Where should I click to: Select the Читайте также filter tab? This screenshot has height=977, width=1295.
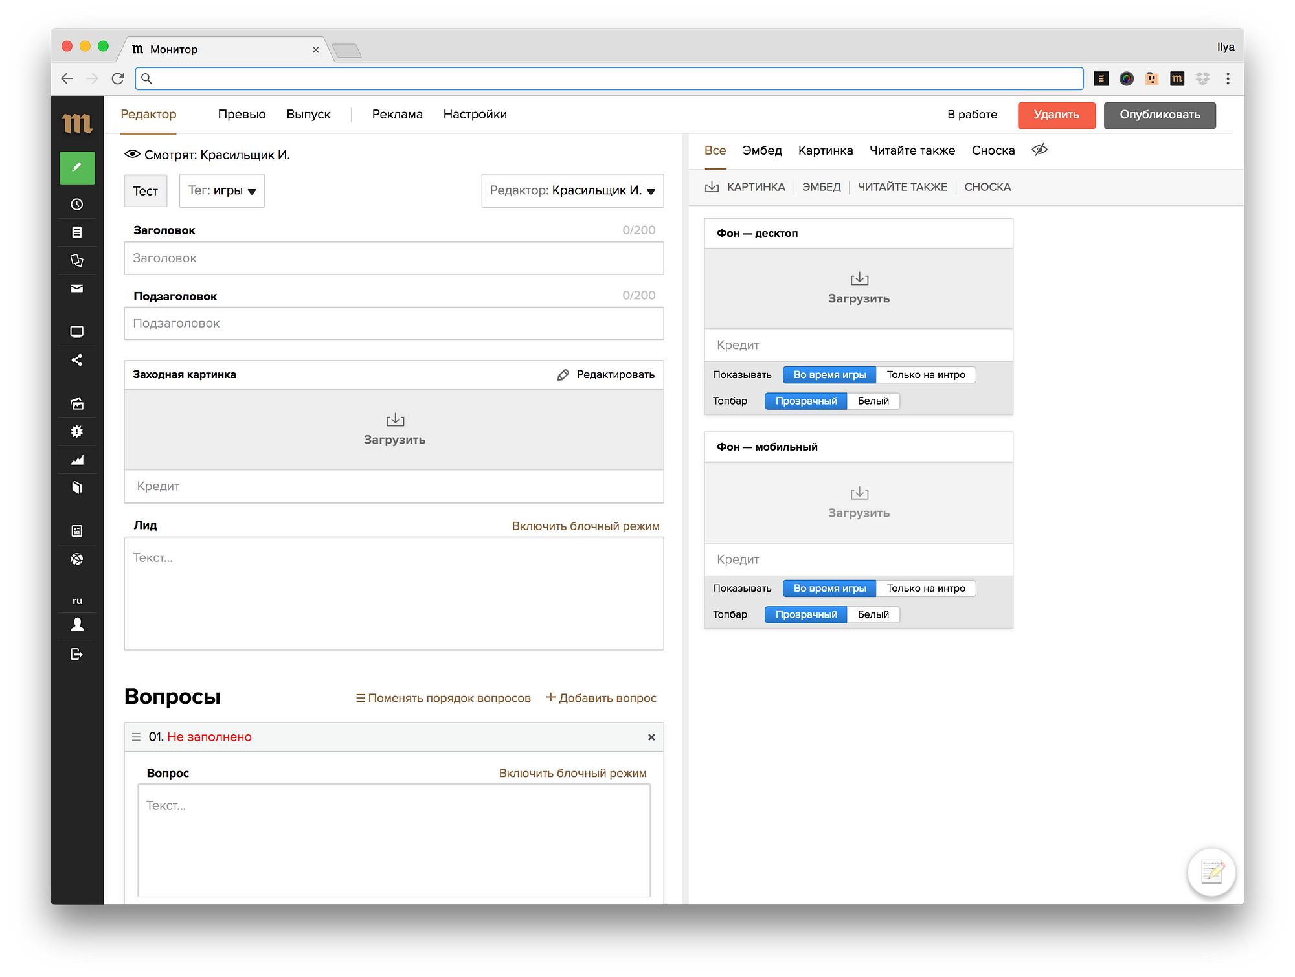912,151
